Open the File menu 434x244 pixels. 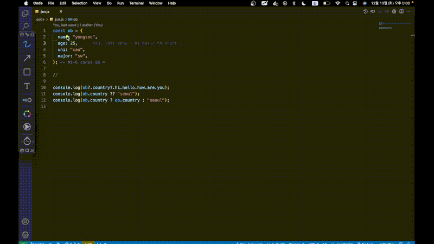click(51, 3)
